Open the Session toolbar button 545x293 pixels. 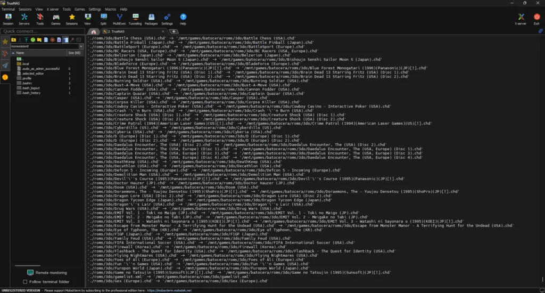pos(8,19)
